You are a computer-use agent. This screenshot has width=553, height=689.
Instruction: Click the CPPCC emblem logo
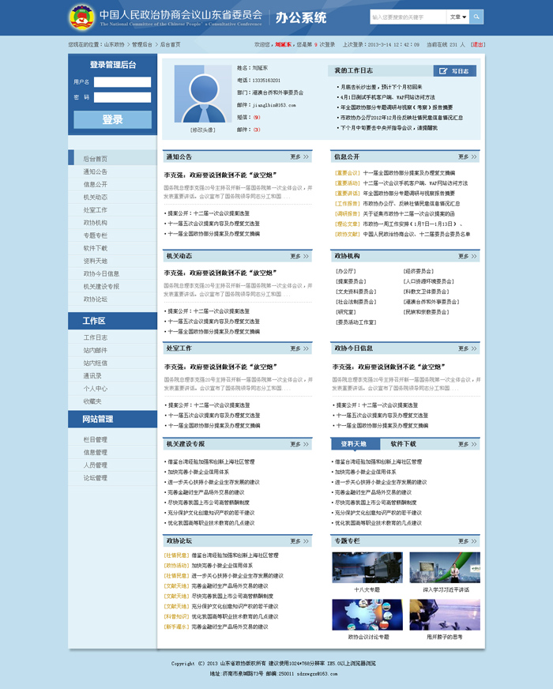pyautogui.click(x=81, y=17)
